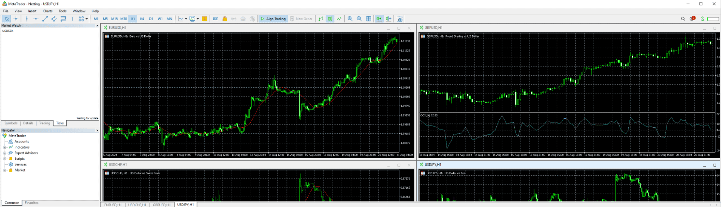
Task: Click the New Order button
Action: click(x=301, y=19)
